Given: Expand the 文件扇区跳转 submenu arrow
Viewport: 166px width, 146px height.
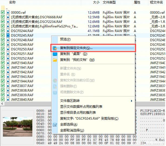Looking at the screenshot, I should pos(131,101).
